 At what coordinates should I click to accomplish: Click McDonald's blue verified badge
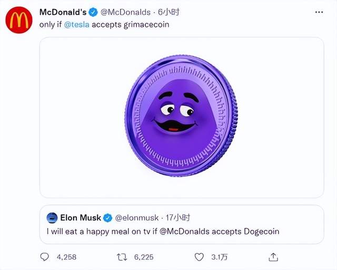tap(92, 12)
